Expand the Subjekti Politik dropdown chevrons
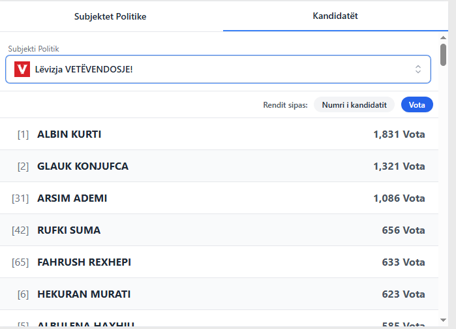The image size is (456, 329). coord(418,69)
